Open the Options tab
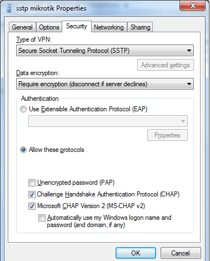Screen dimensions: 210x261 click(49, 27)
